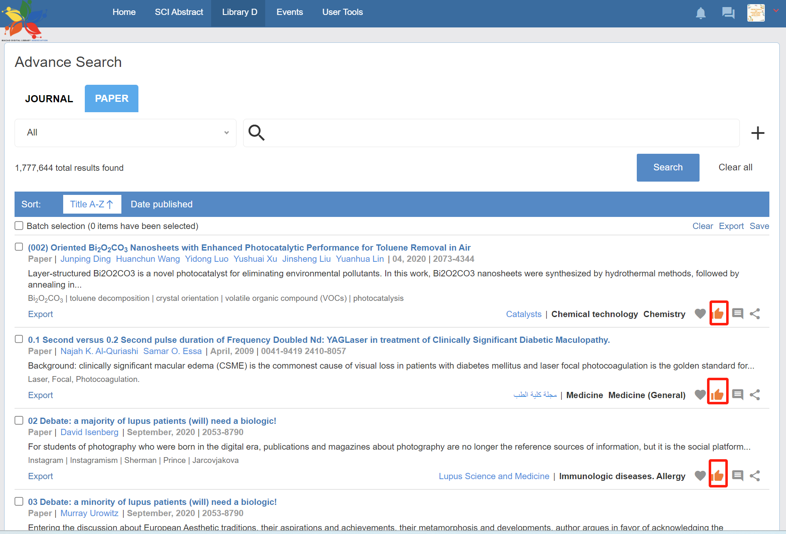Image resolution: width=786 pixels, height=534 pixels.
Task: Check the Bi2O2CO3 Nanosheets paper checkbox
Action: 19,247
